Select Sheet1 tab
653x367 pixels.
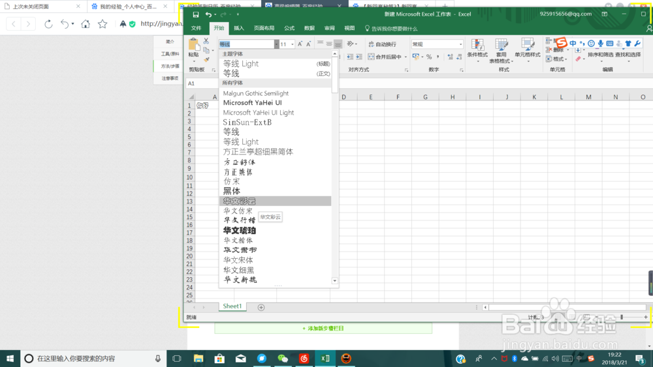pos(232,306)
